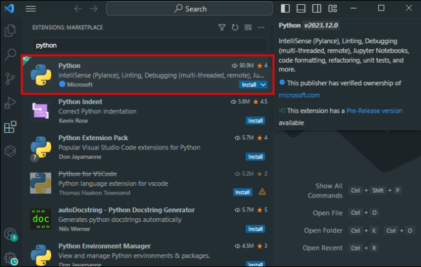
Task: Open Customize Layout icon
Action: click(333, 9)
